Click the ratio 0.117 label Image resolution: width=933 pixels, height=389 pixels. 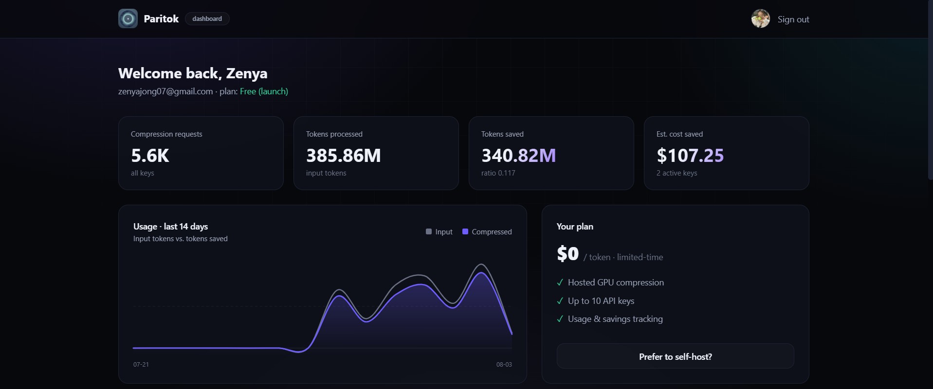(x=498, y=173)
